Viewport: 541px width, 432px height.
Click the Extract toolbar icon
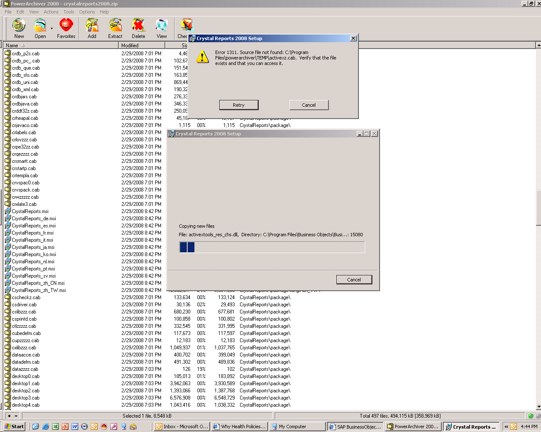115,26
